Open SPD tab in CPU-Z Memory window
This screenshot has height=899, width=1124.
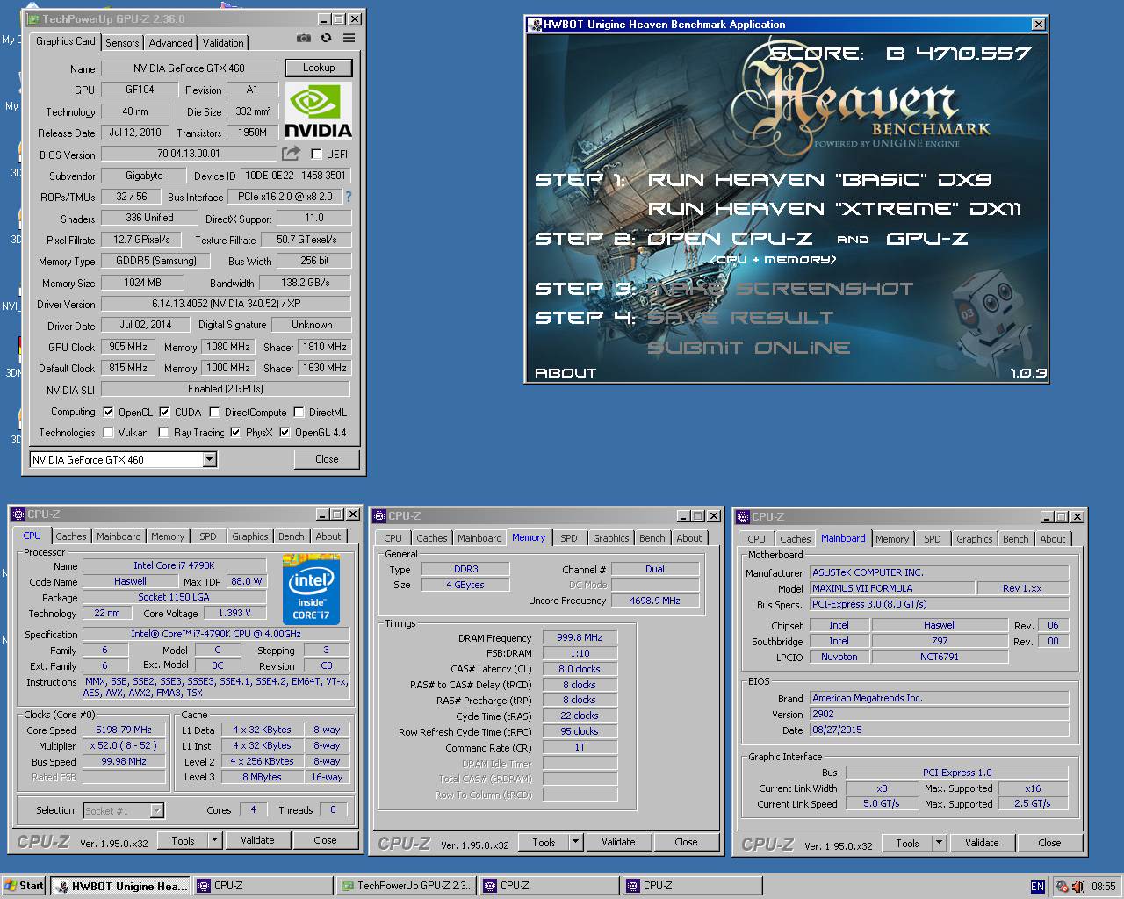[x=569, y=538]
